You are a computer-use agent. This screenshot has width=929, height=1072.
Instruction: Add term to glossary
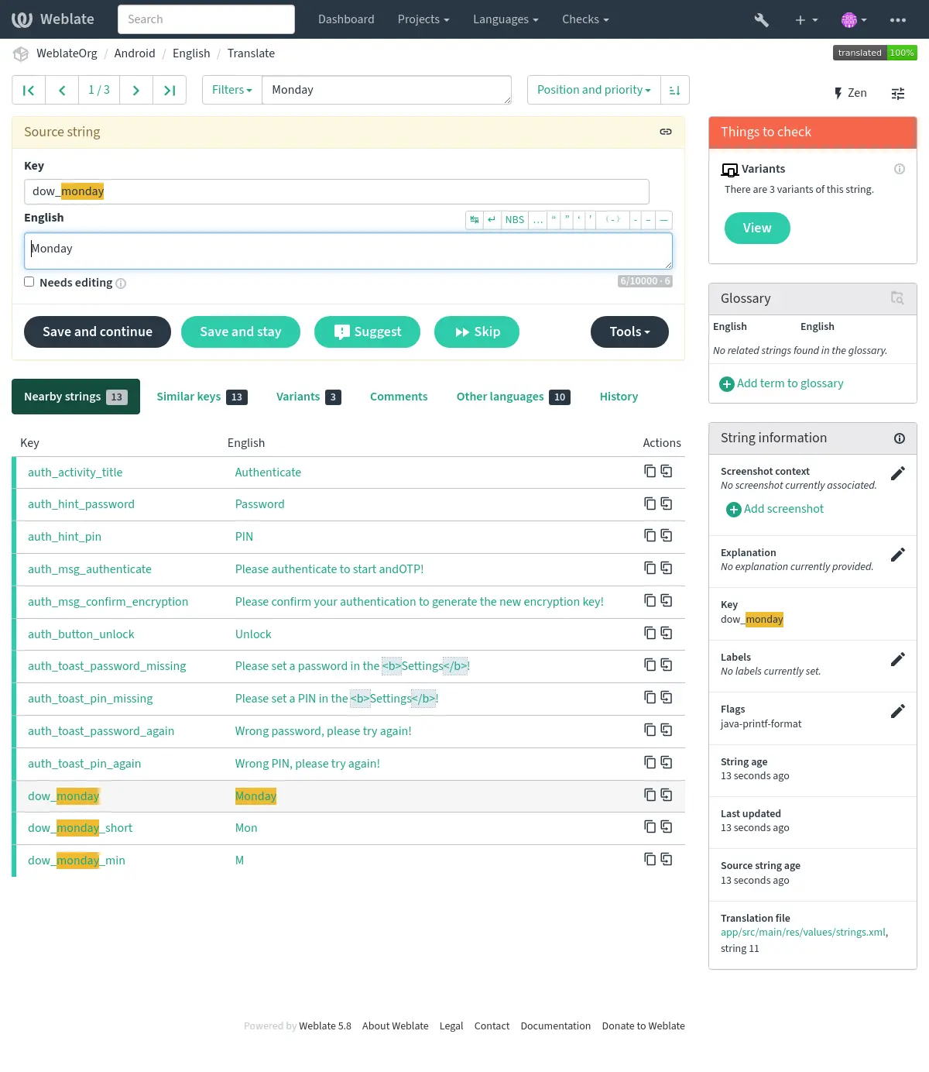782,383
